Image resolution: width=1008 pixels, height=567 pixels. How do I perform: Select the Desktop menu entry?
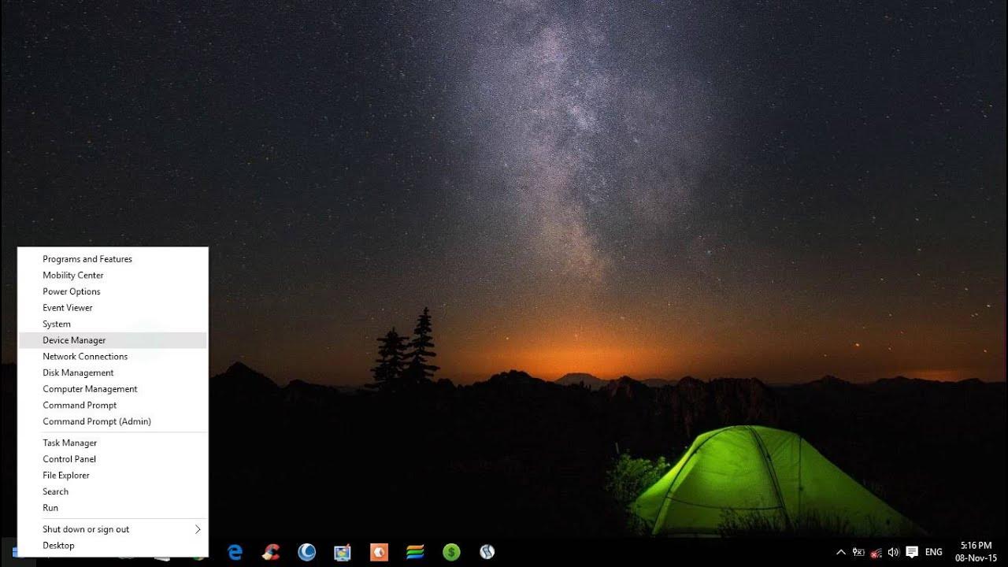pyautogui.click(x=113, y=546)
